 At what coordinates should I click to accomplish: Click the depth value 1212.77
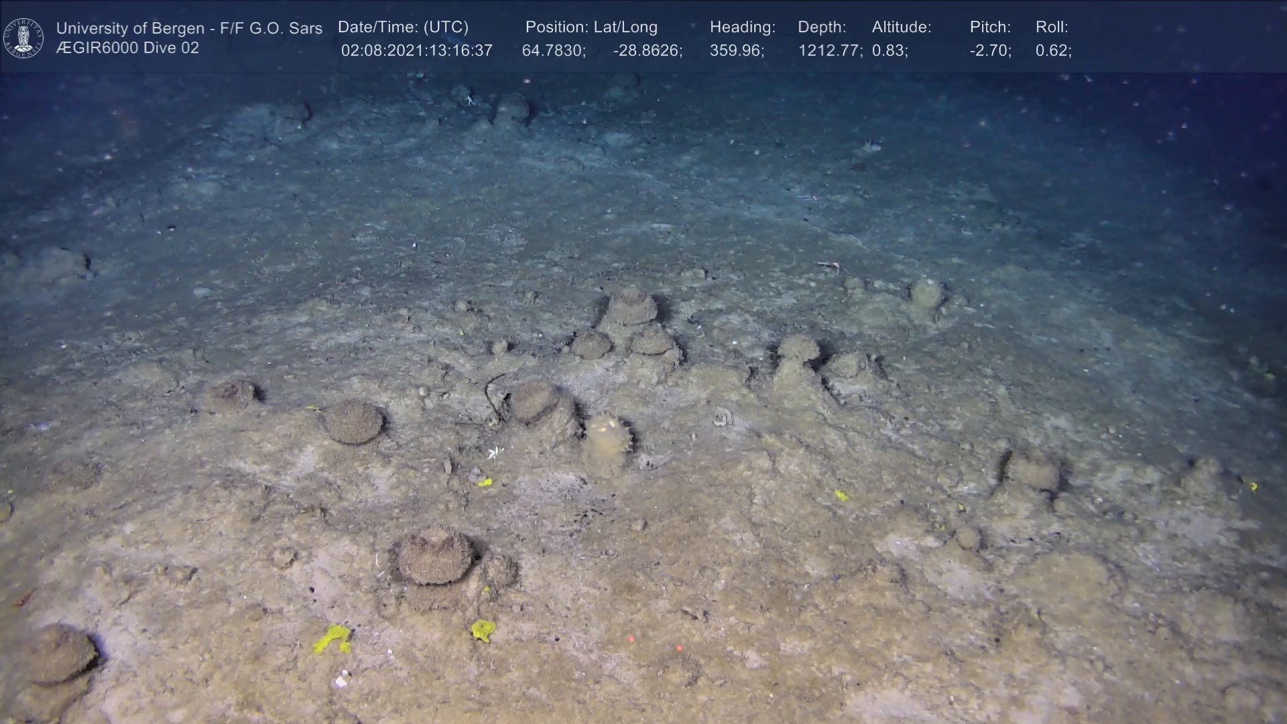[830, 50]
